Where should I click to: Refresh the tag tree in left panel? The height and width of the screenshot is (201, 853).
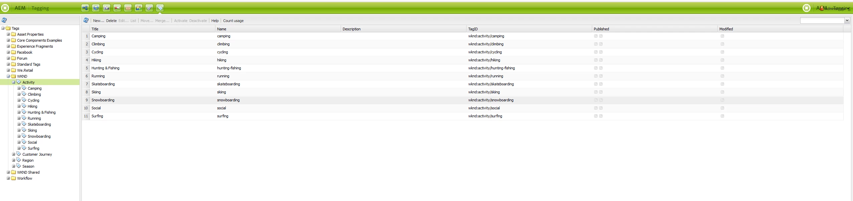(x=4, y=20)
